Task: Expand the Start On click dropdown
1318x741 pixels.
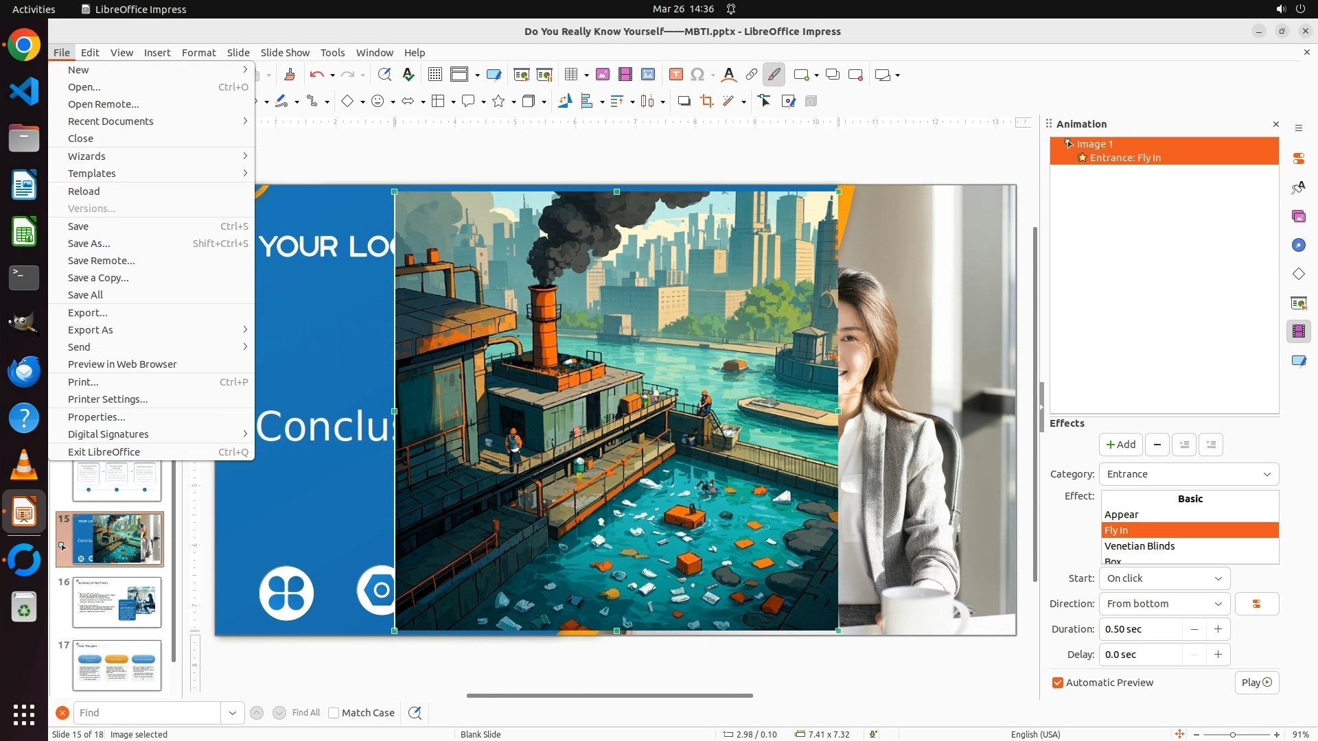Action: [x=1164, y=578]
